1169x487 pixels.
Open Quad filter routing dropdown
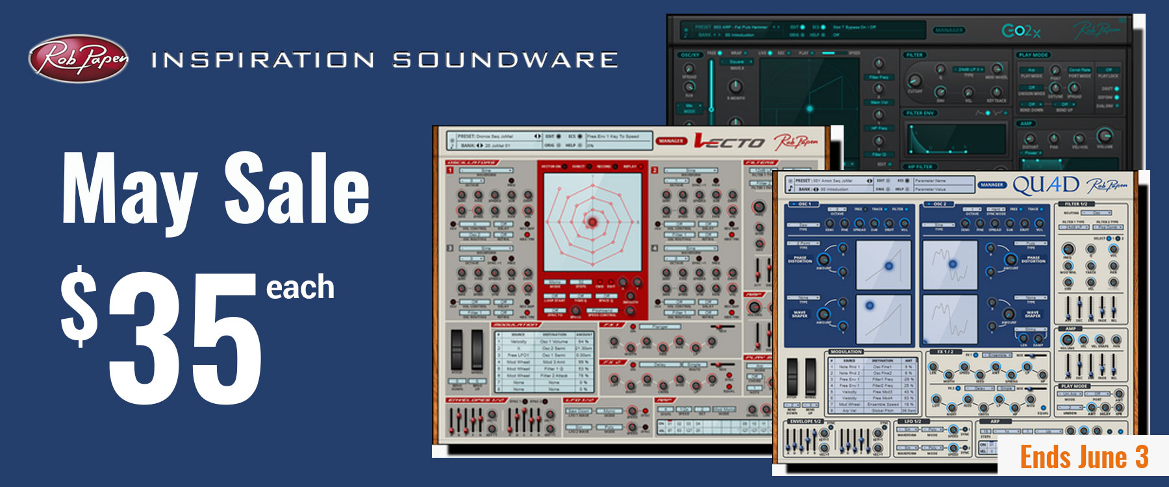pyautogui.click(x=1096, y=213)
